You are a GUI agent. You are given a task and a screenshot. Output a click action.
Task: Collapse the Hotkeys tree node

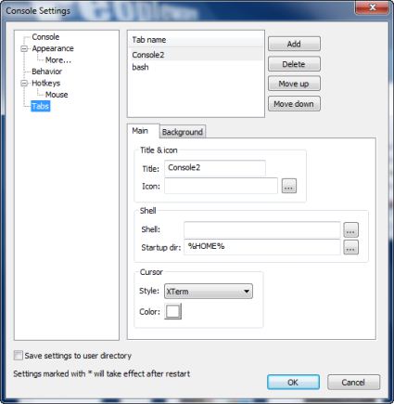[x=24, y=84]
